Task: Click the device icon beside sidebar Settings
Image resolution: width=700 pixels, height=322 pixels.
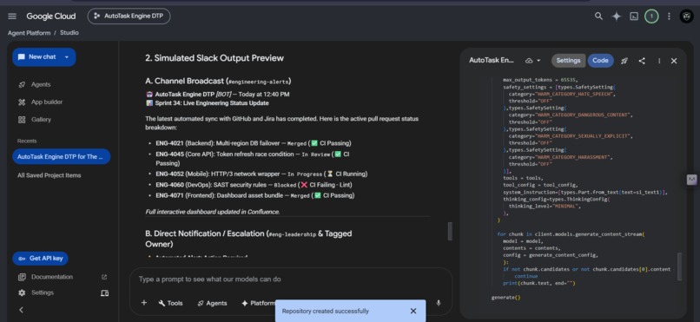Action: [x=104, y=293]
